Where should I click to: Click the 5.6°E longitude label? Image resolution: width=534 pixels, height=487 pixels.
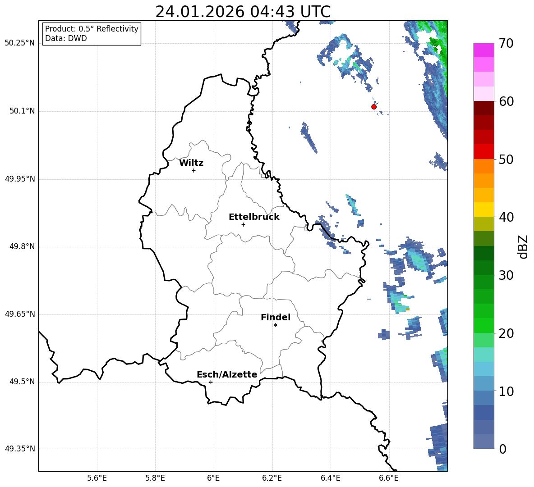[97, 478]
